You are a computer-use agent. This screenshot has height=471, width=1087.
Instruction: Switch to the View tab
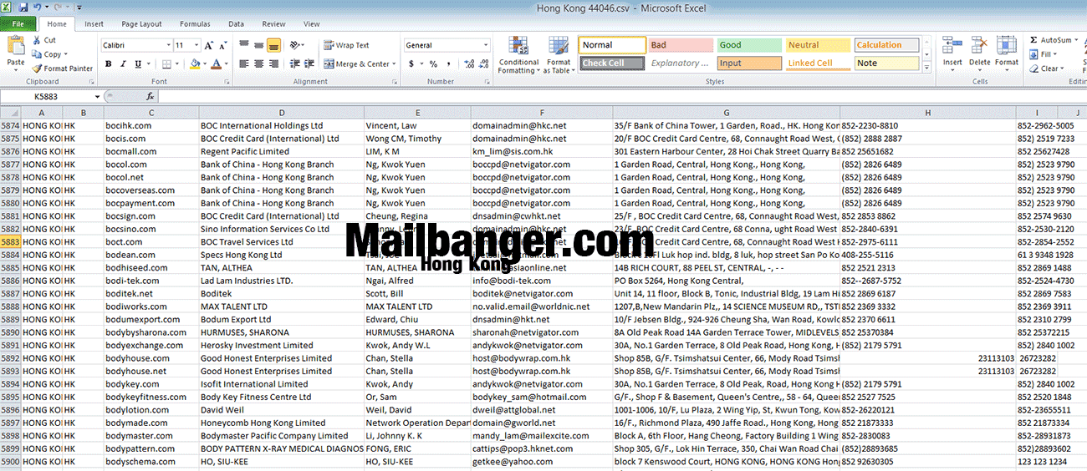311,24
